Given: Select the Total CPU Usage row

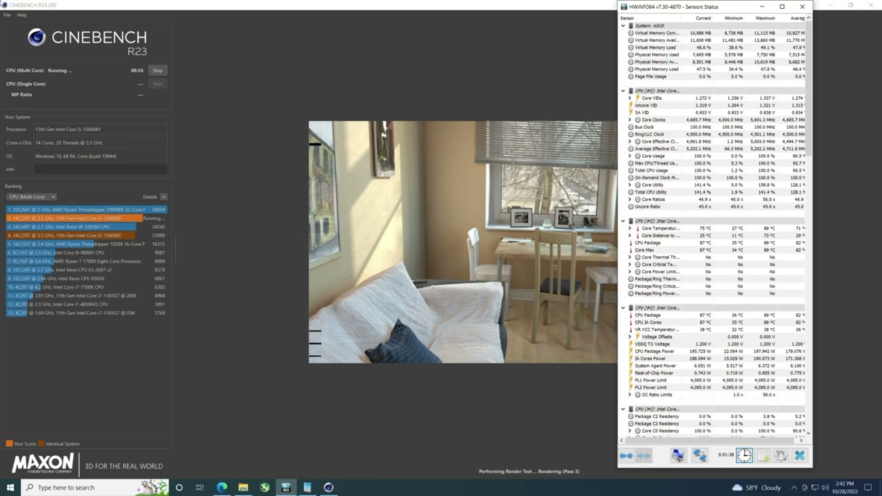Looking at the screenshot, I should click(x=712, y=170).
